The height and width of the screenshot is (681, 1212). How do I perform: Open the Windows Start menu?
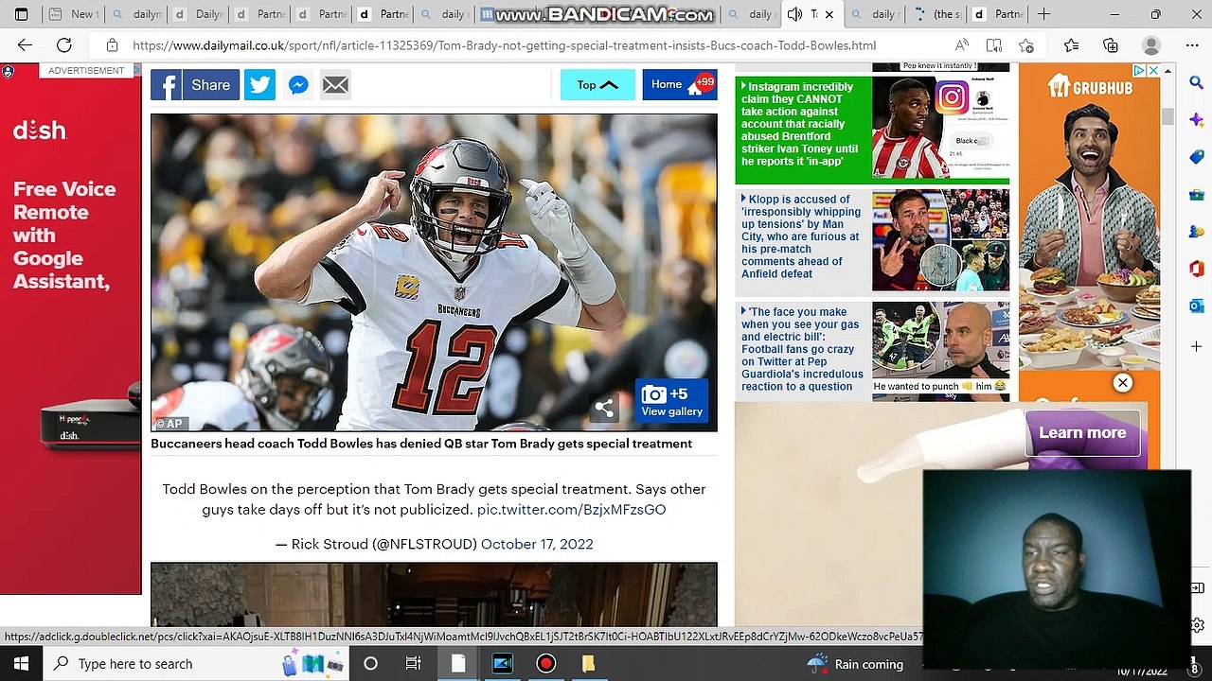21,664
